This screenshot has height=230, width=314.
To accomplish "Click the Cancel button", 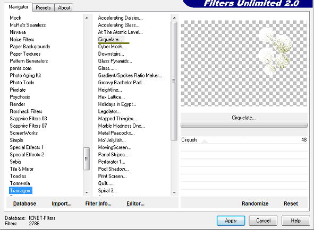I will (263, 220).
